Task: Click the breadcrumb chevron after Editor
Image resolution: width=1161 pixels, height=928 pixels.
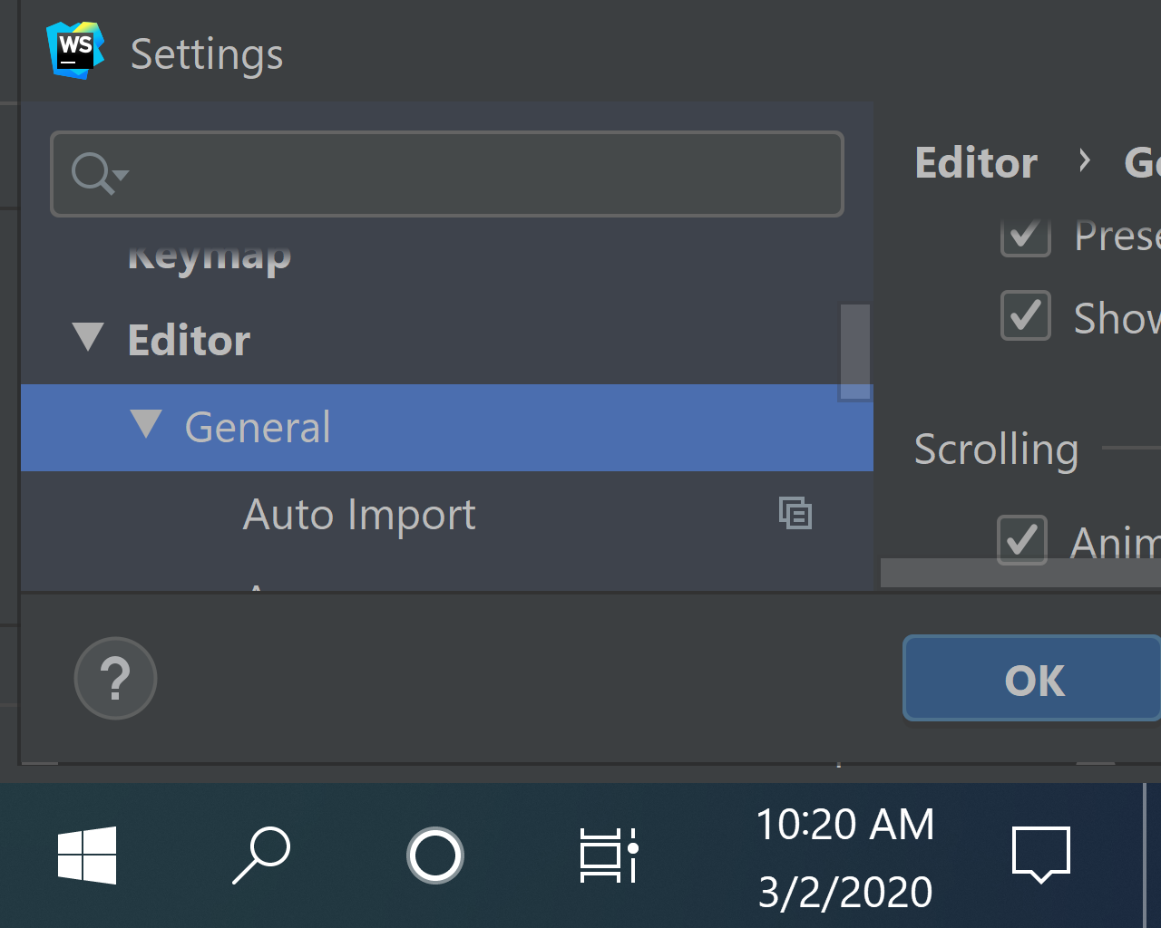Action: [1084, 161]
